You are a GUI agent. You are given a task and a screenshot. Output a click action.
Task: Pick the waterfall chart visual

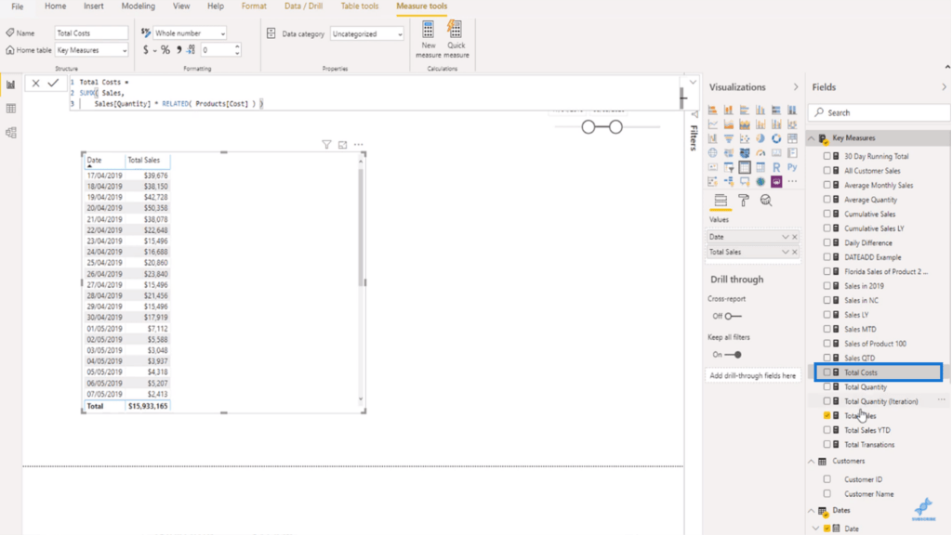713,139
